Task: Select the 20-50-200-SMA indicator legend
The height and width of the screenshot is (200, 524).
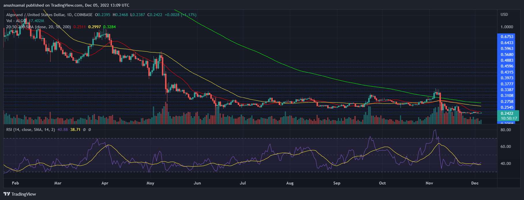Action: pyautogui.click(x=39, y=27)
